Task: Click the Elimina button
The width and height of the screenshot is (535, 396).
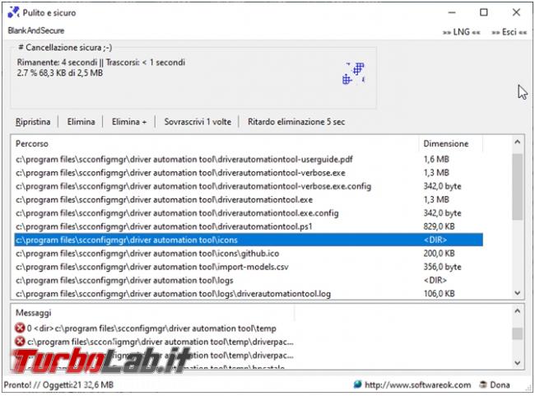Action: (x=81, y=122)
